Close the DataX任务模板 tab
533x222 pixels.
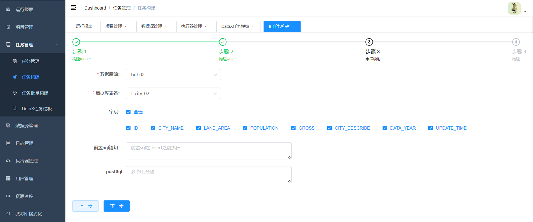(x=253, y=27)
